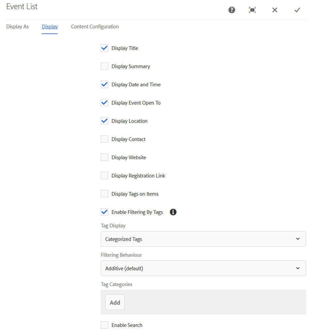The width and height of the screenshot is (309, 332).
Task: Enable the Display Contact checkbox
Action: click(x=104, y=139)
